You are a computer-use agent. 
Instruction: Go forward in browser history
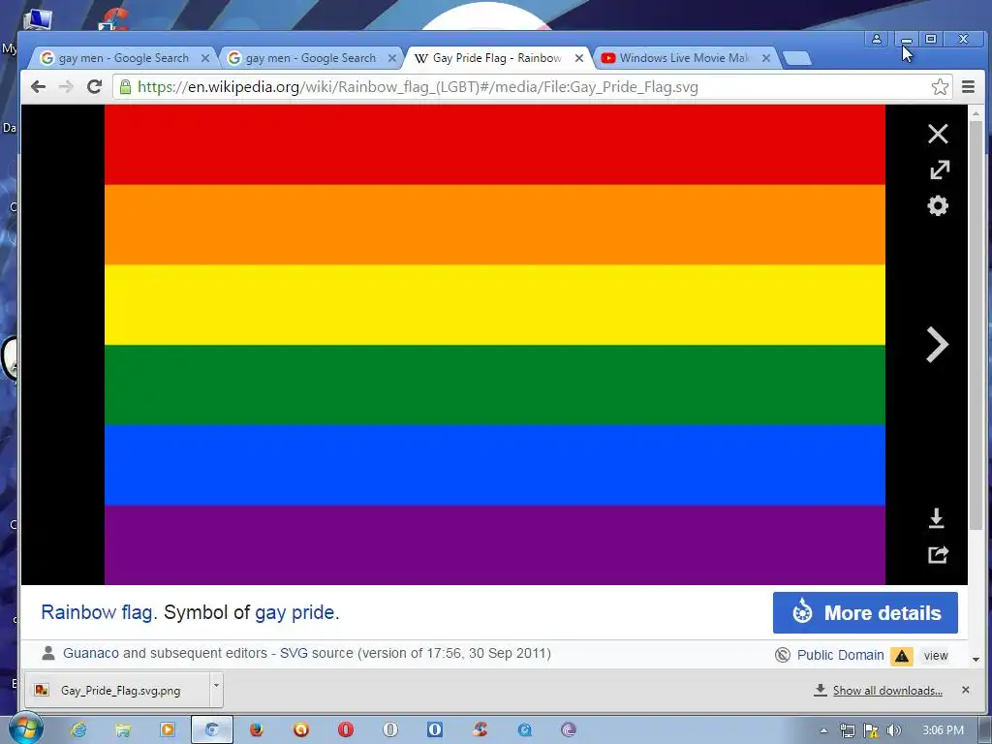coord(66,86)
